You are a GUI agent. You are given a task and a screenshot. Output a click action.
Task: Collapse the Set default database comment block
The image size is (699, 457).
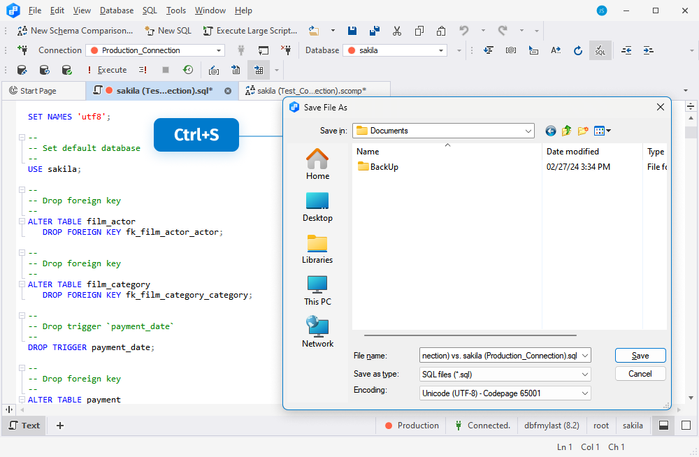coord(22,138)
